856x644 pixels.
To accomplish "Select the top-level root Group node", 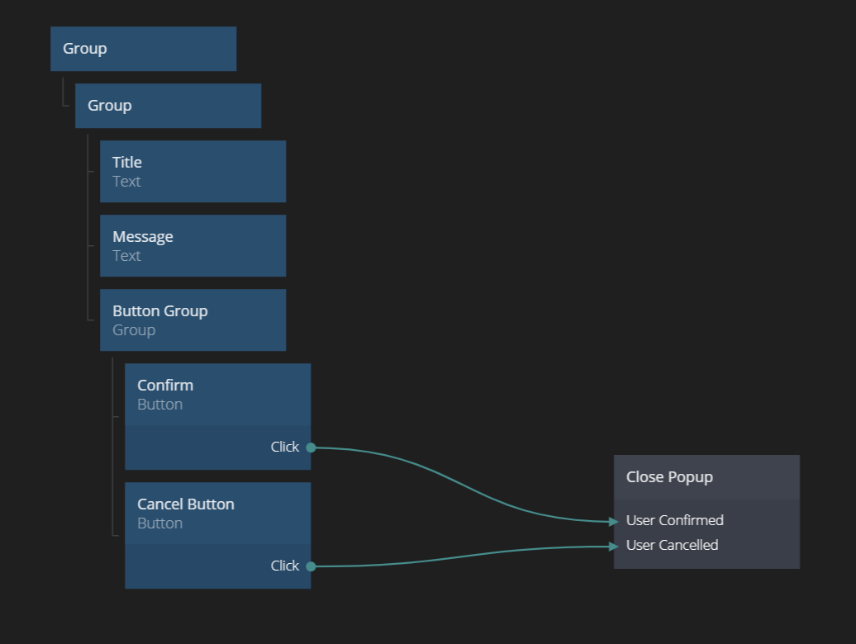I will [143, 49].
